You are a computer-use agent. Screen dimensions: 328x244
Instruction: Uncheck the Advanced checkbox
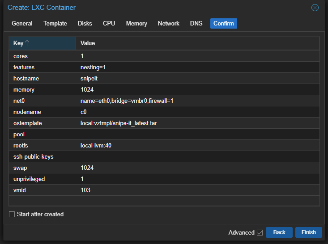tap(260, 232)
